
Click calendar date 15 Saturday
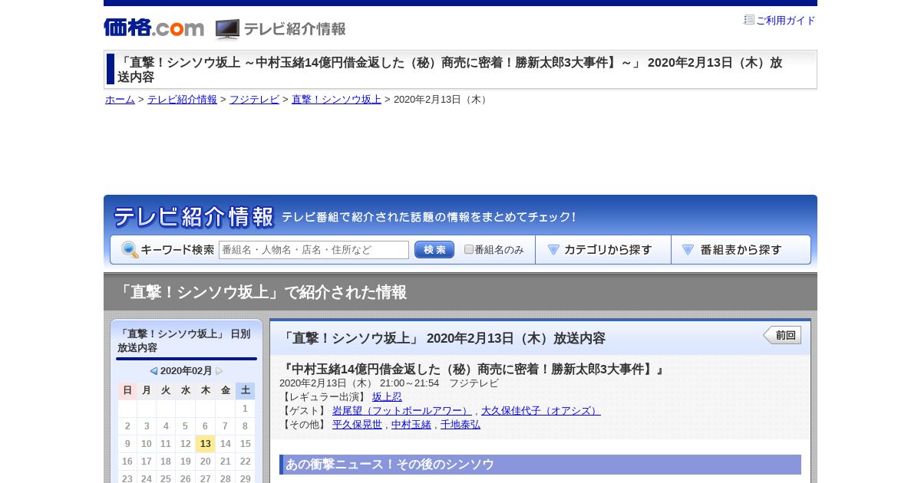pos(245,444)
